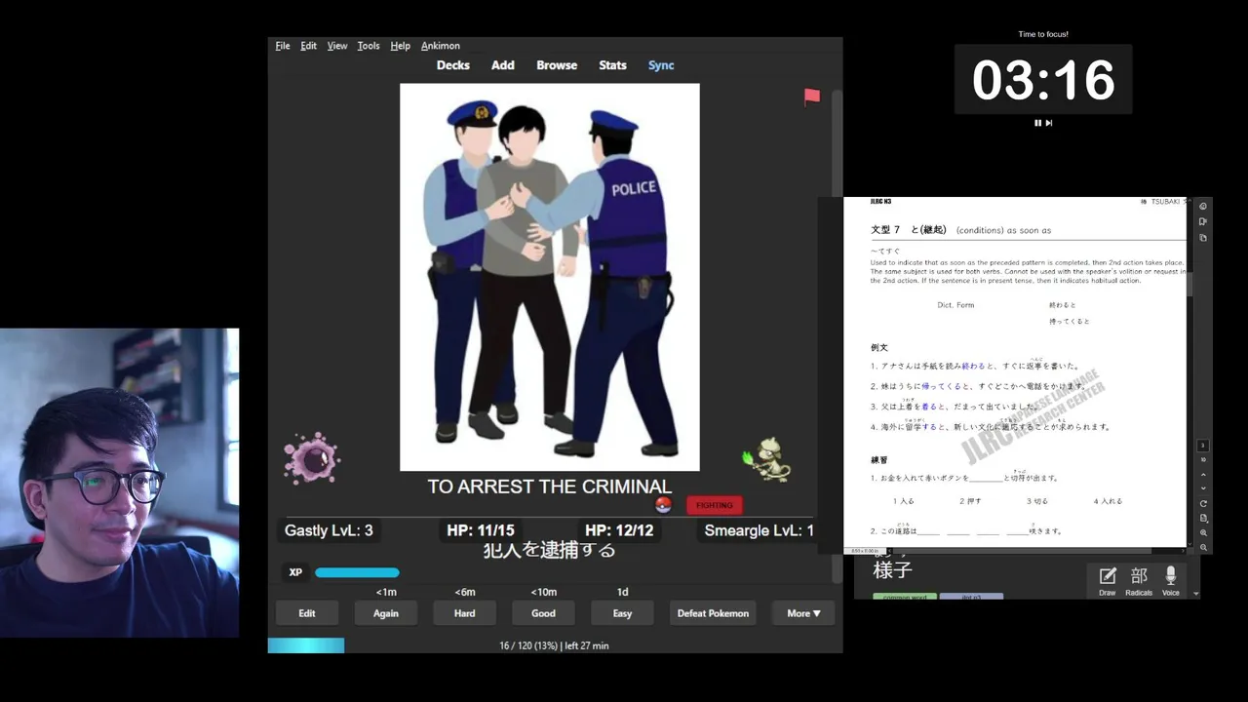
Task: Open the Tools menu
Action: pyautogui.click(x=369, y=46)
